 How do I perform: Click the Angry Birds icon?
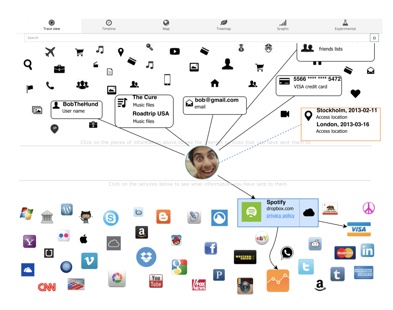[176, 240]
